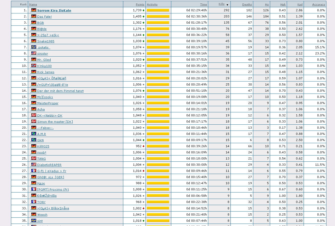Click red down arrow in Kill9325 points
This screenshot has height=226, width=335.
143,146
